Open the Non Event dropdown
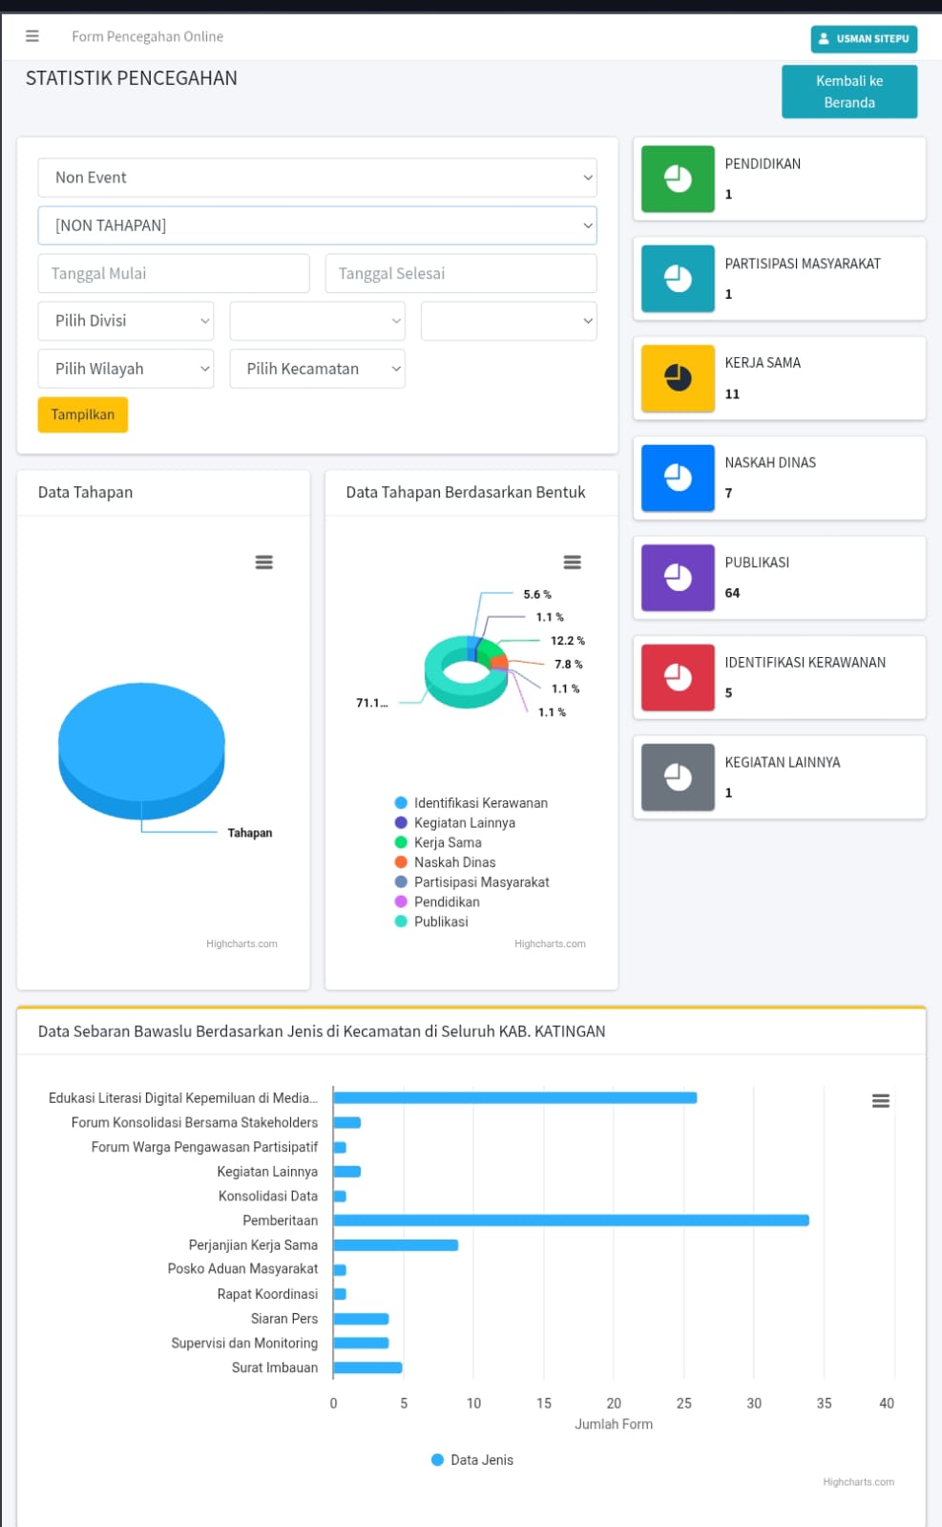The image size is (942, 1527). pyautogui.click(x=318, y=178)
